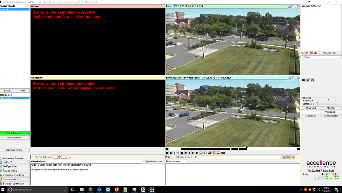Image resolution: width=342 pixels, height=193 pixels.
Task: Save to image archive with disk icon
Action: click(284, 157)
